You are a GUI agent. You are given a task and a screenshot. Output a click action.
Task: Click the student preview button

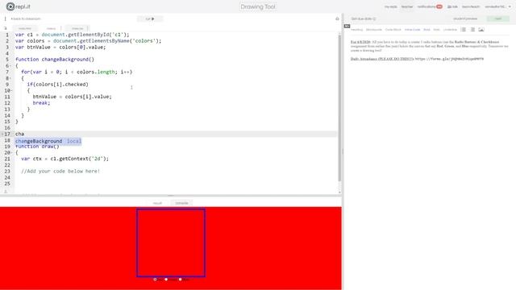tap(465, 19)
